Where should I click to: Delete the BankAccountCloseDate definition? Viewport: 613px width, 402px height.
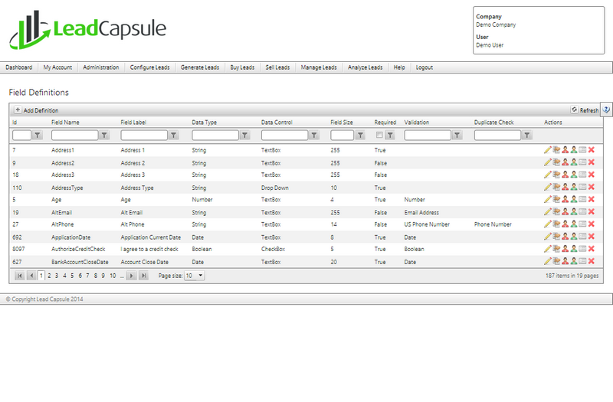591,261
